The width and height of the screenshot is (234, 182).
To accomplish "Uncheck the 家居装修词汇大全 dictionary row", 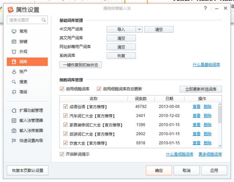I will tap(65, 125).
